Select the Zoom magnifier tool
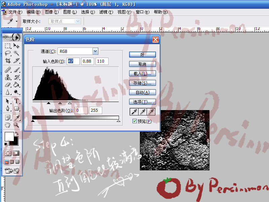269x202 pixels. (16, 125)
